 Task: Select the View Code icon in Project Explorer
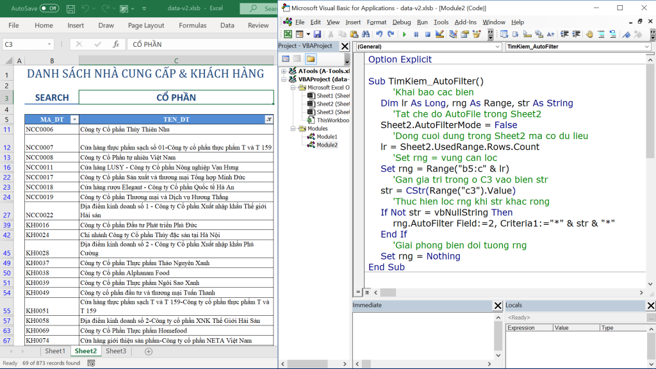[285, 58]
